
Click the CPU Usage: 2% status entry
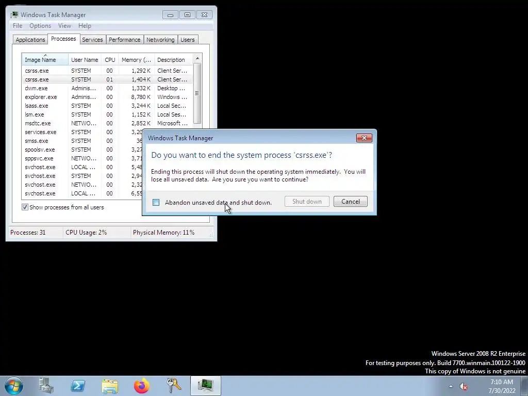pyautogui.click(x=86, y=233)
